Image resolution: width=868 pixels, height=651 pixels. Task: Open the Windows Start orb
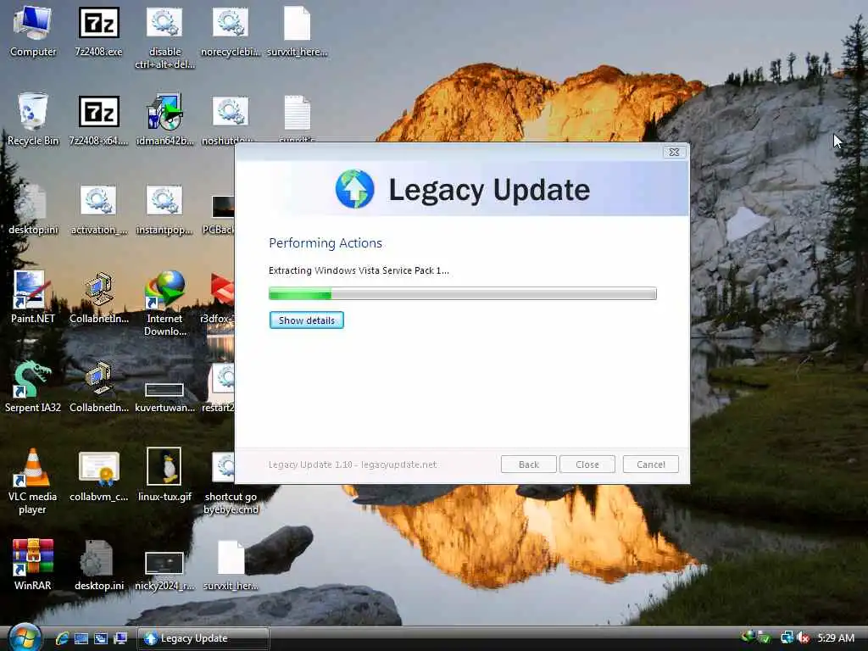(25, 637)
